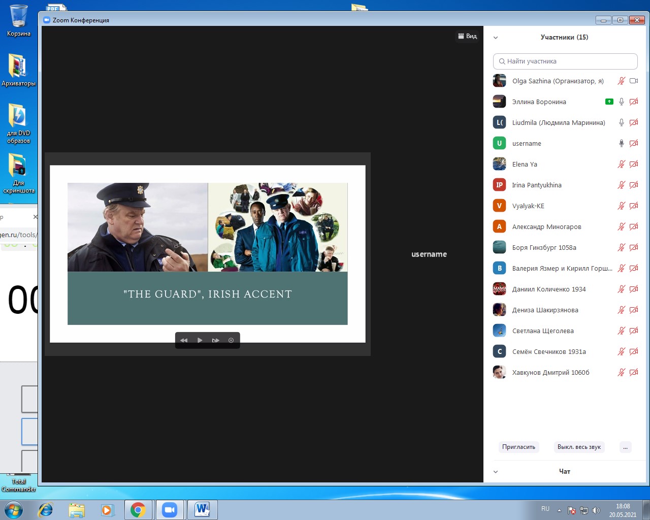This screenshot has height=520, width=650.
Task: Click Irina Pantyukhina's muted microphone icon
Action: point(621,185)
